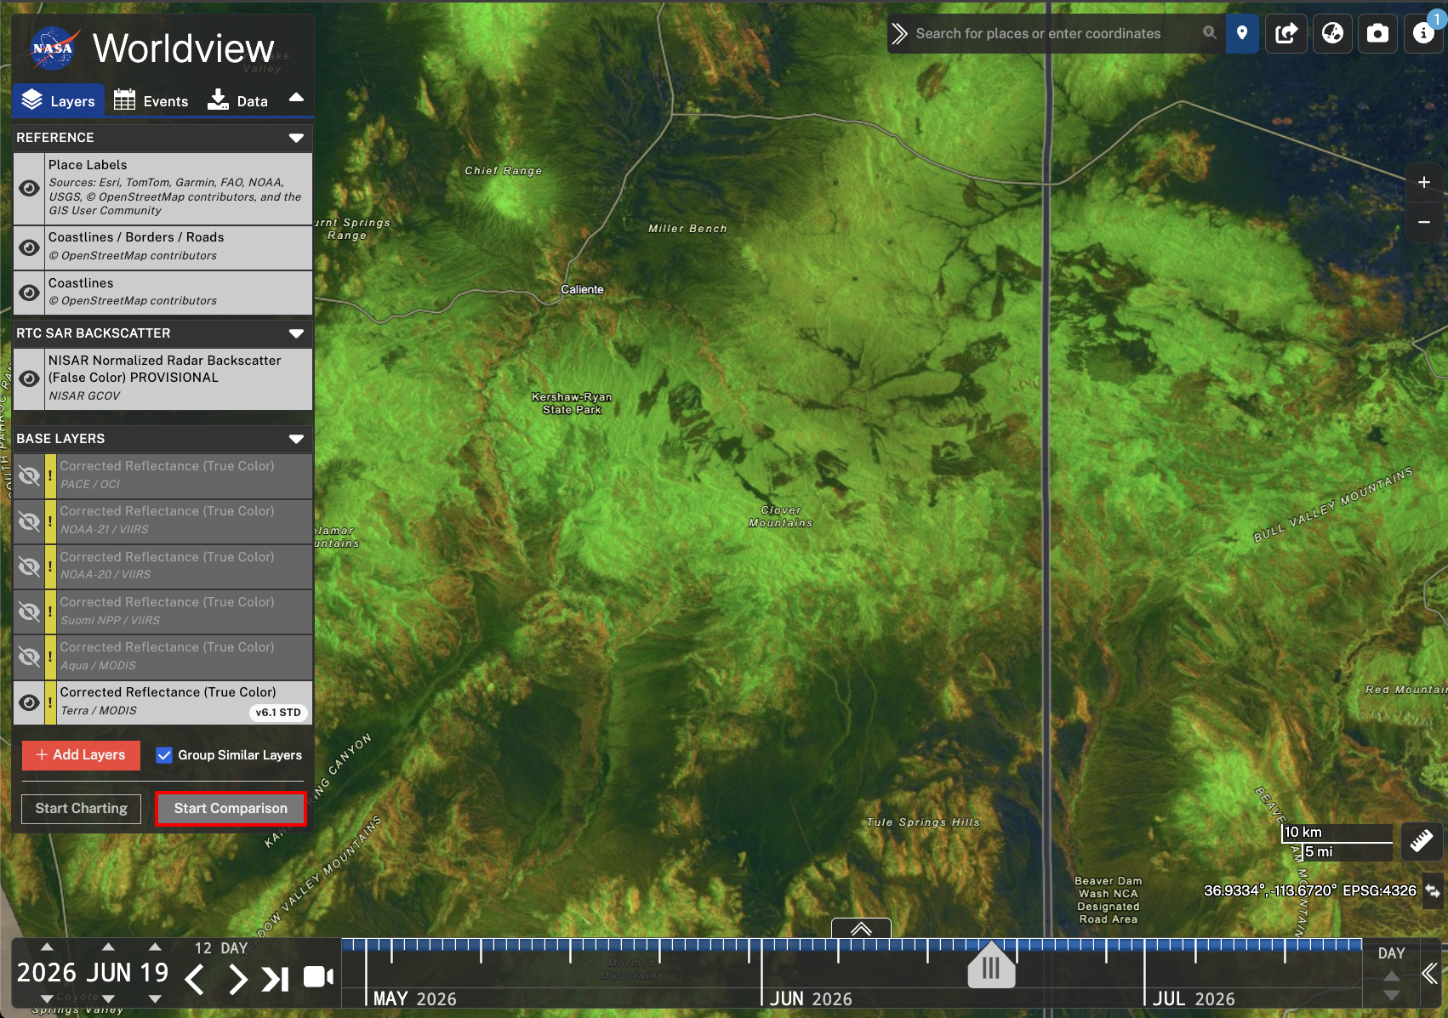Increase the month with up arrow
This screenshot has width=1448, height=1018.
click(108, 947)
